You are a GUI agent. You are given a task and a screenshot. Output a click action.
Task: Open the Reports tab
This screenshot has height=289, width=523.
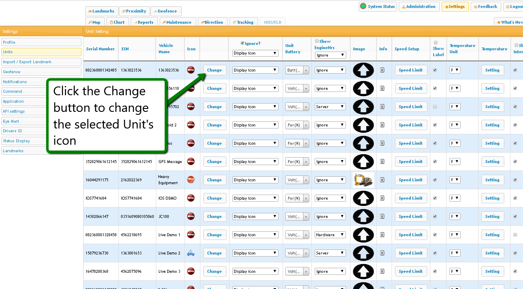pyautogui.click(x=143, y=22)
